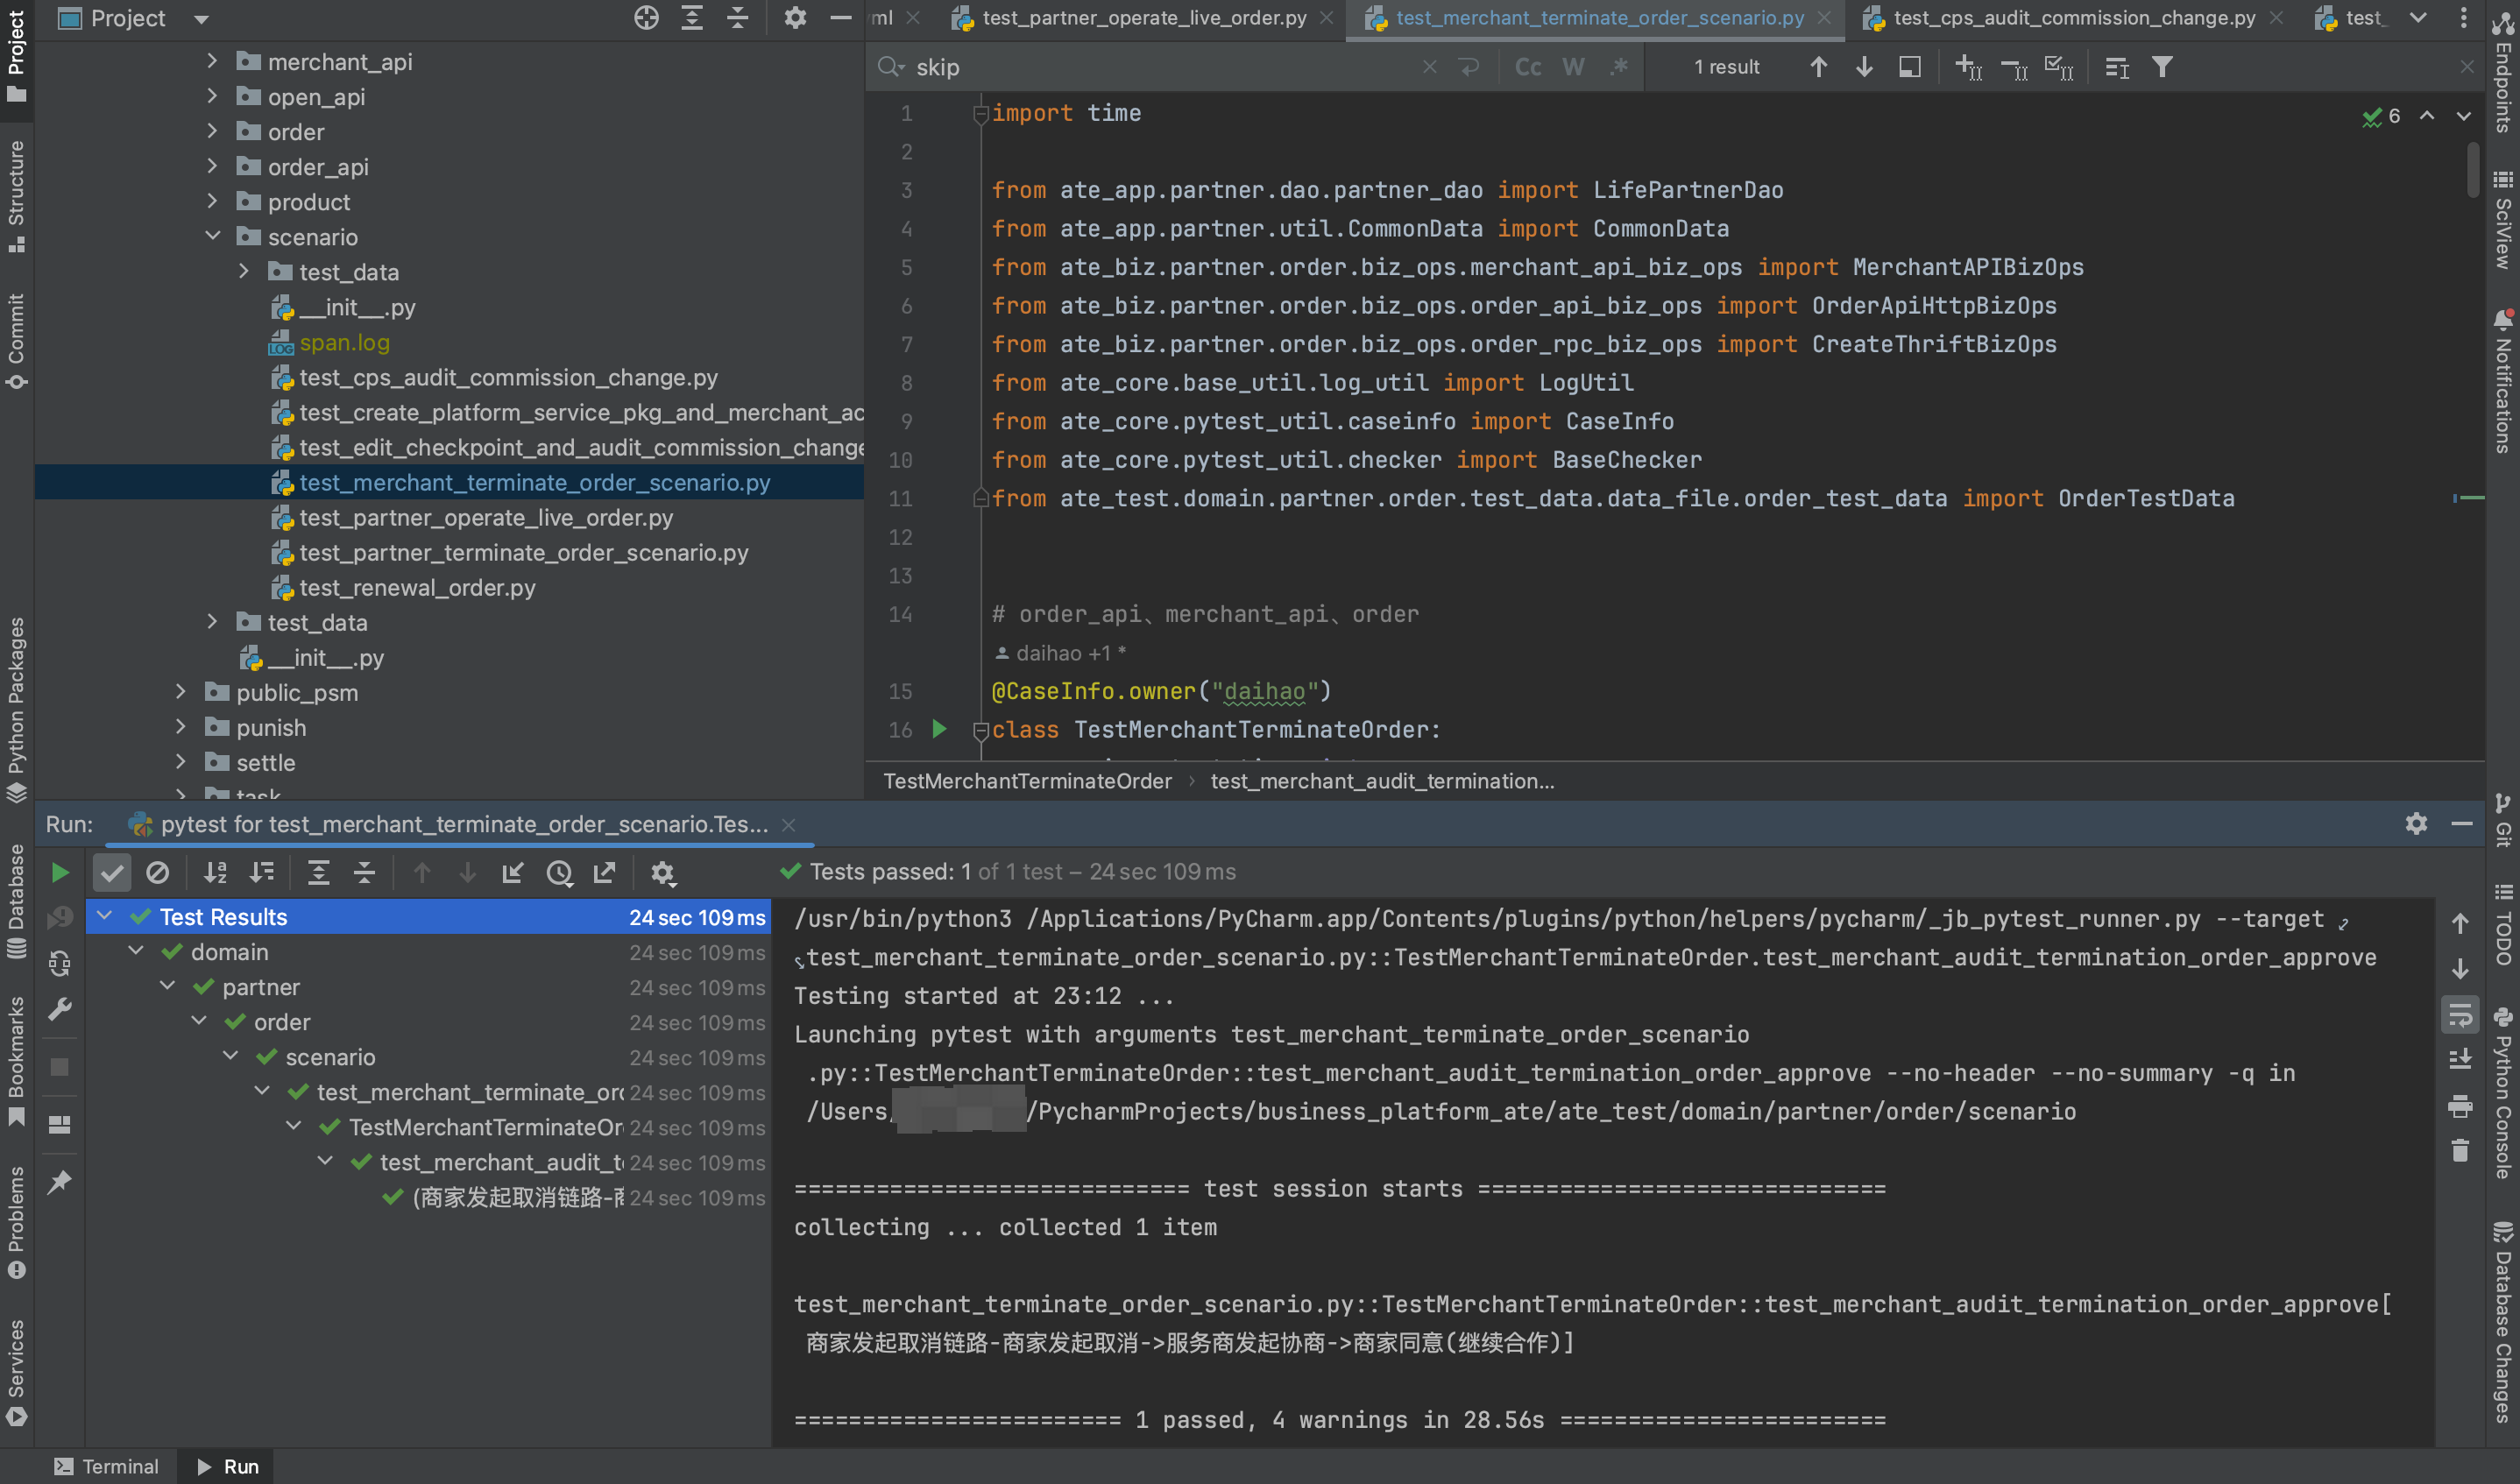The width and height of the screenshot is (2520, 1484).
Task: Toggle unselect occurrence icon
Action: [2014, 67]
